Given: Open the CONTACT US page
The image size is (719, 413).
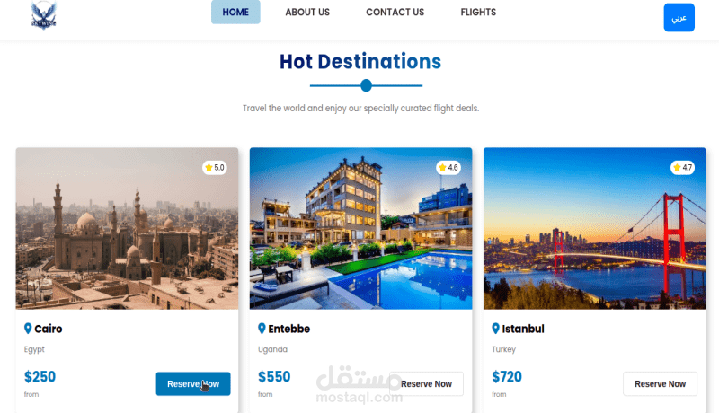Looking at the screenshot, I should tap(395, 12).
